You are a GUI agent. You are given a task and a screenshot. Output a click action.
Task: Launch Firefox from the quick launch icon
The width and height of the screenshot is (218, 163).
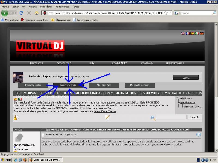25,160
